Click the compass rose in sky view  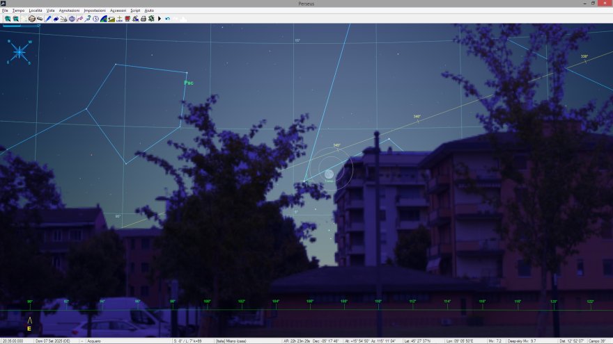tap(20, 51)
